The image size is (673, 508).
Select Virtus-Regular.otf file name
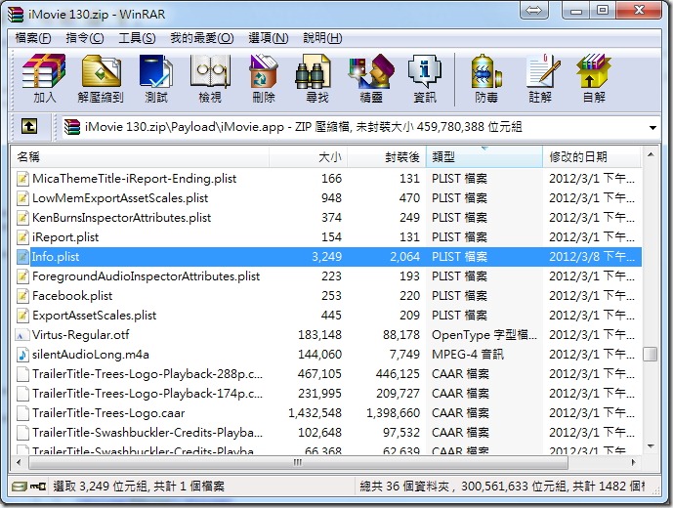(x=80, y=335)
